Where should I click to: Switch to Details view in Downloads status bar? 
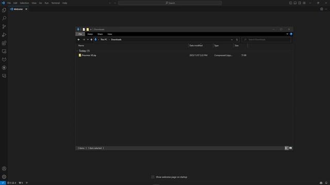[286, 148]
